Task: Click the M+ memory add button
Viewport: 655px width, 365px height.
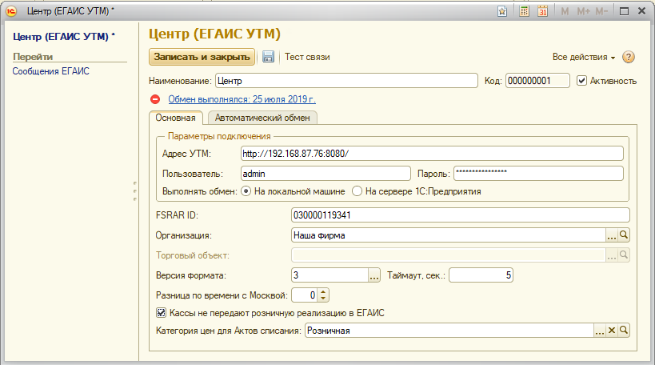Action: coord(583,11)
